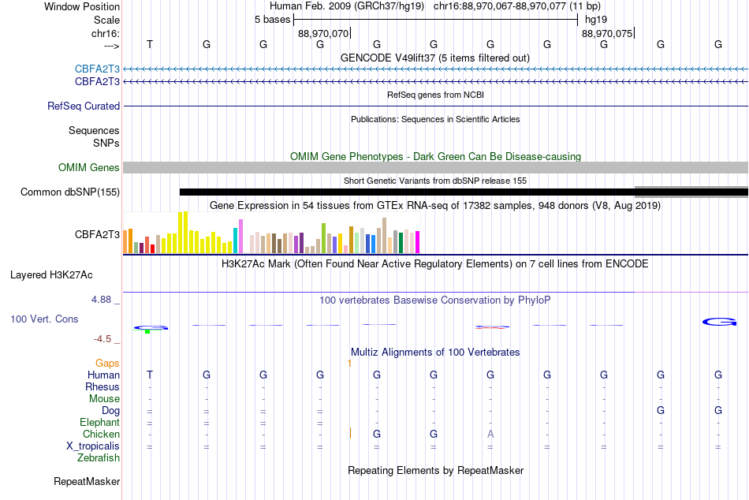Click the chr16: base position label
Viewport: 749px width, 500px height.
click(106, 33)
